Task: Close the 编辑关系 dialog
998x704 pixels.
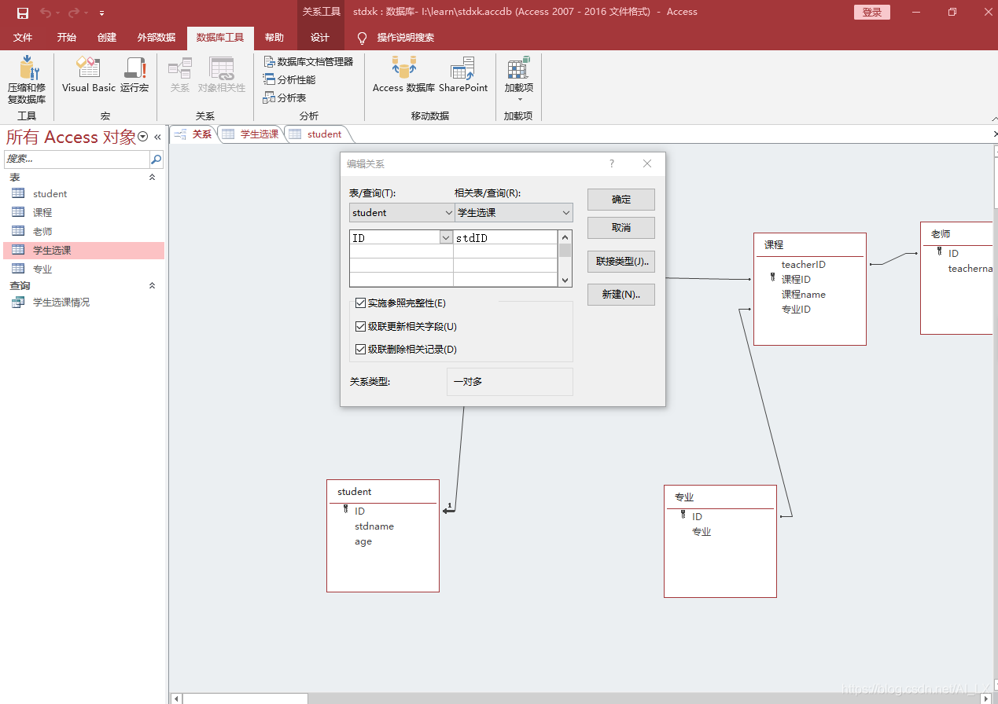Action: (647, 163)
